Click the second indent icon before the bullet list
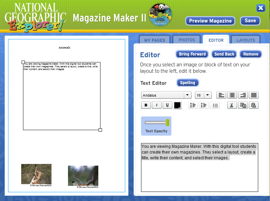270x201 pixels. click(x=204, y=105)
